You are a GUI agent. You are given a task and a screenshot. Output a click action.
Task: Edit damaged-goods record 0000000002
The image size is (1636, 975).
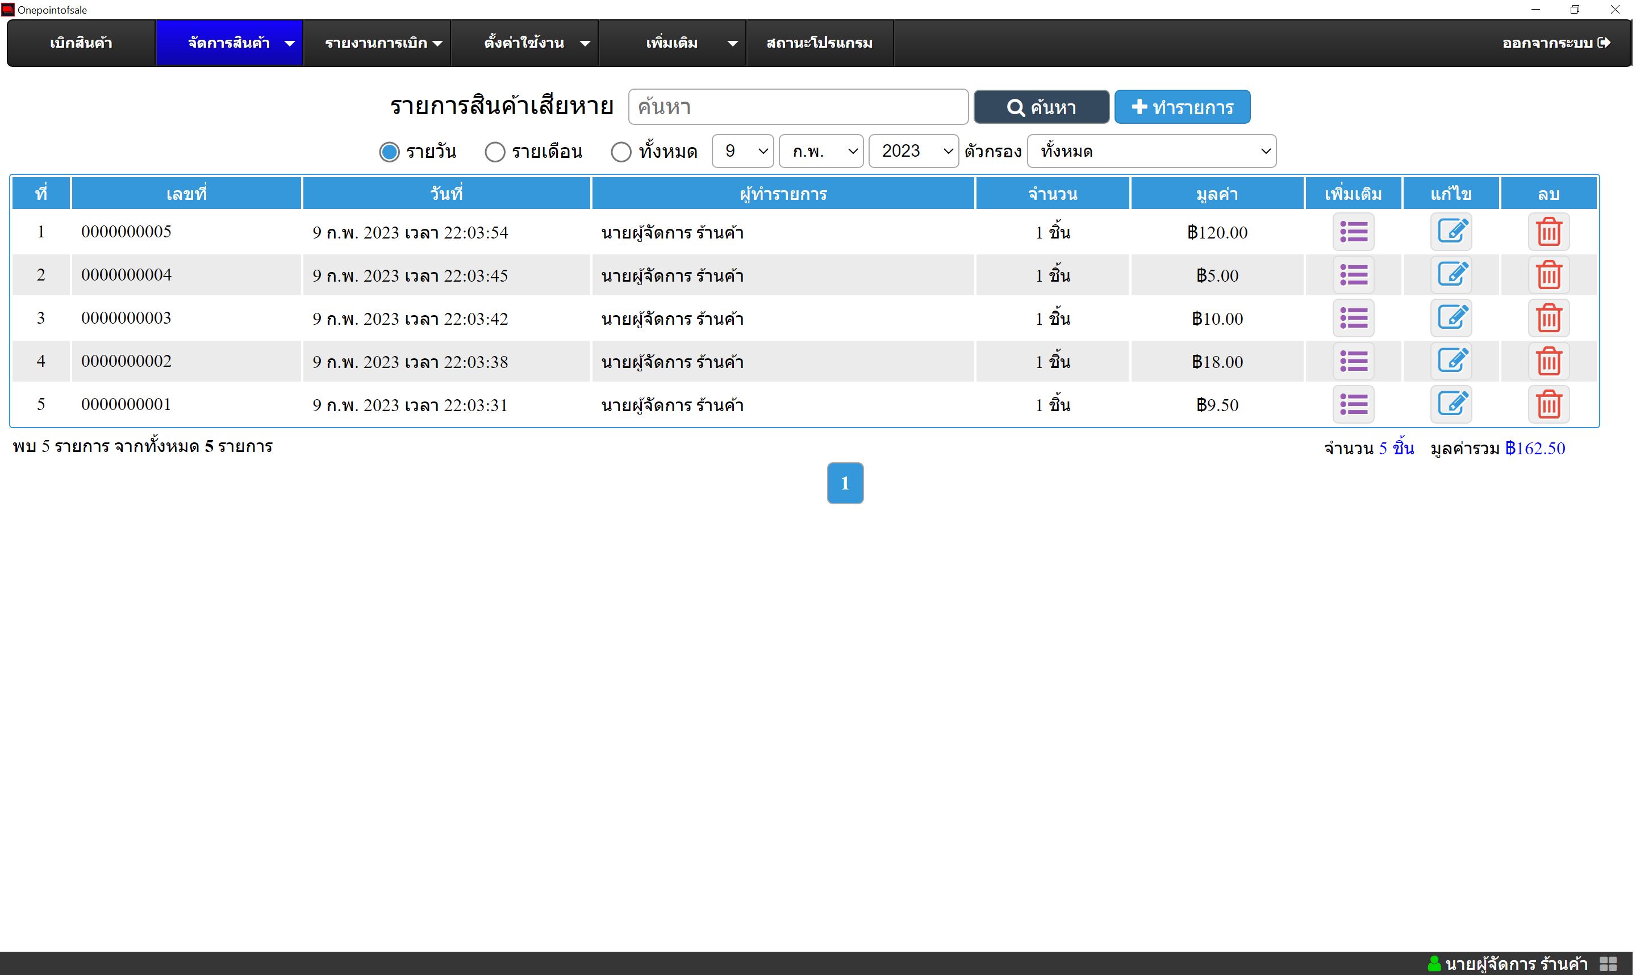pos(1451,361)
